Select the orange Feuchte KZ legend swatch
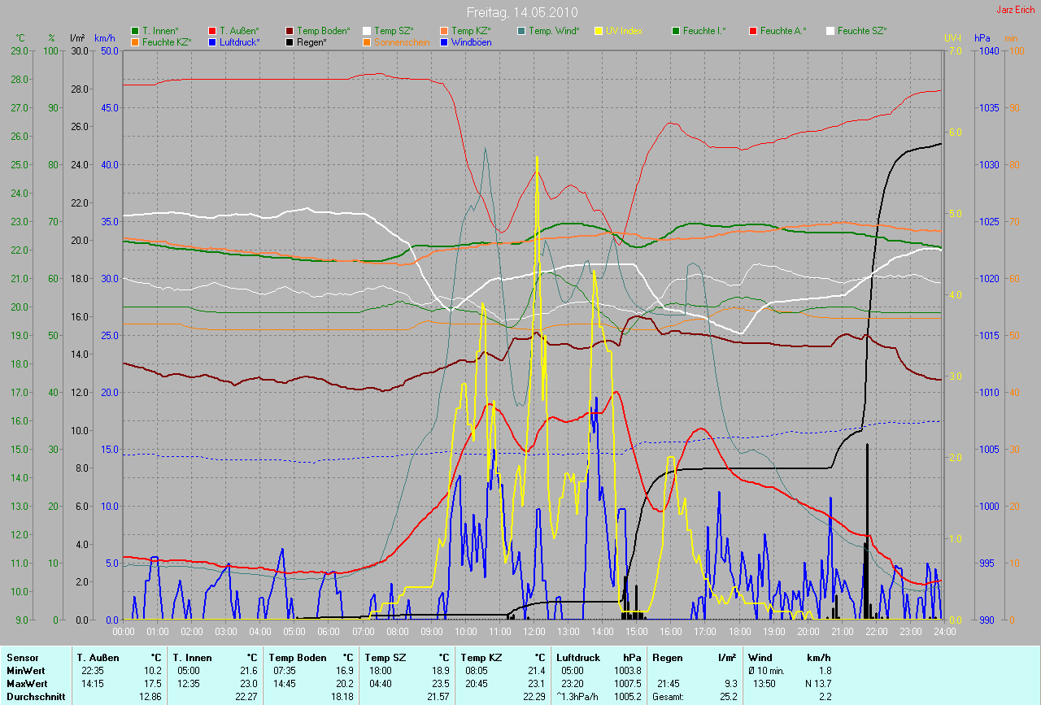 (x=135, y=41)
